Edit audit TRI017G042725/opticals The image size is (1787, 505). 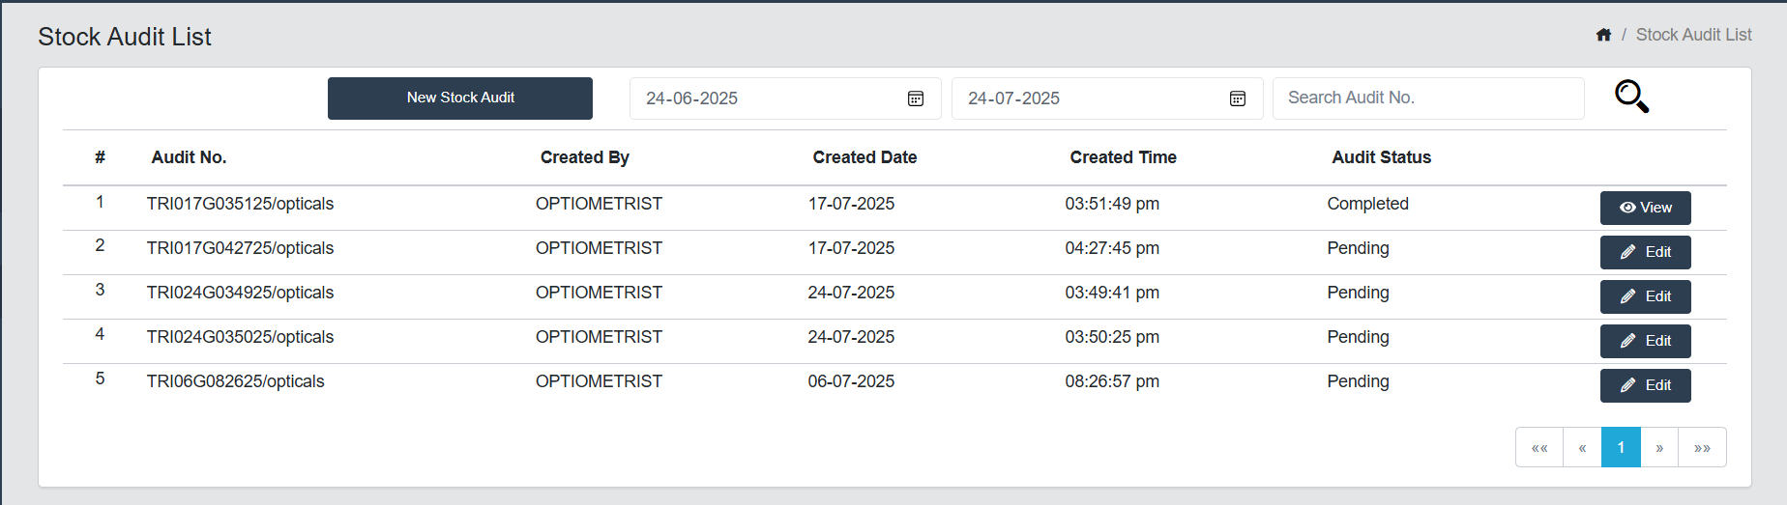pyautogui.click(x=1645, y=252)
